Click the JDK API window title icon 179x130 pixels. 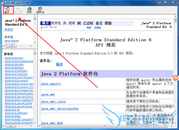(x=3, y=3)
